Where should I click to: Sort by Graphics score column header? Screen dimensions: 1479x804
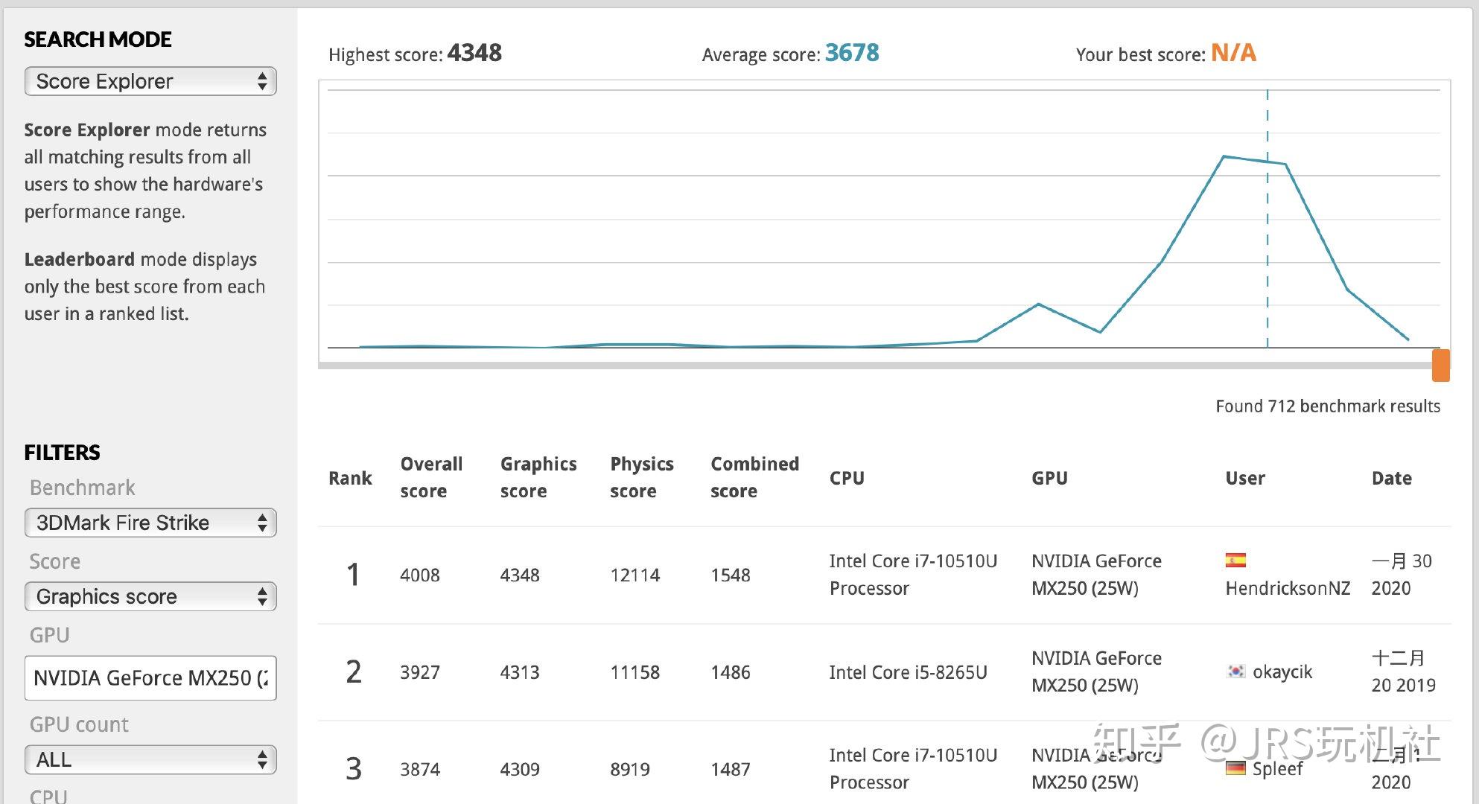(x=538, y=477)
